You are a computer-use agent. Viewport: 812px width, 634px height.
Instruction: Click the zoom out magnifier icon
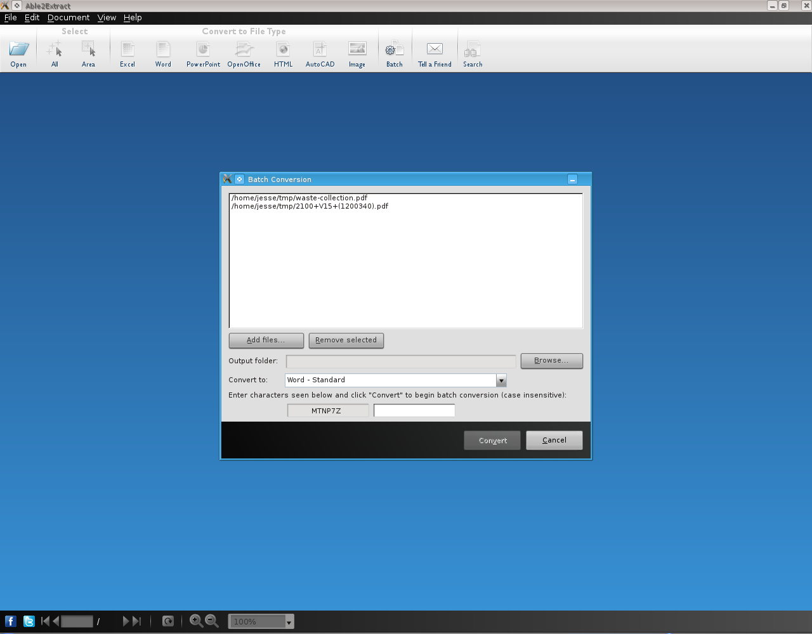[212, 621]
